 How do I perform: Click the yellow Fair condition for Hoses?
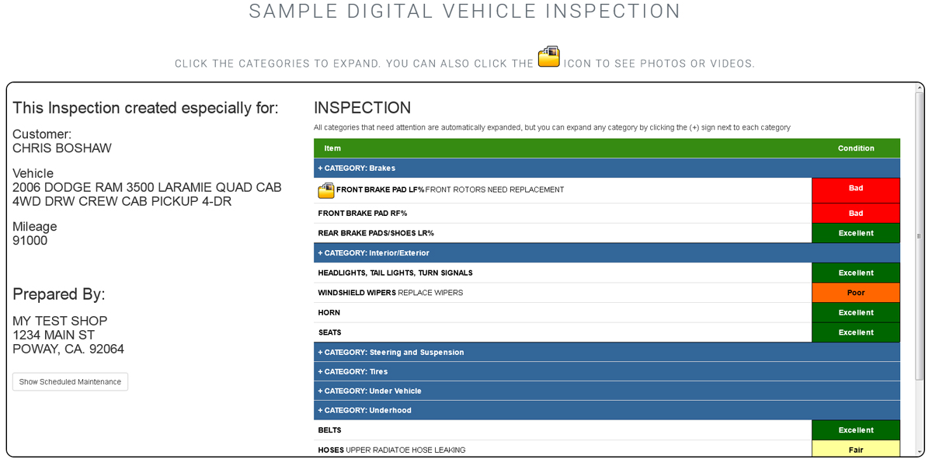point(855,450)
